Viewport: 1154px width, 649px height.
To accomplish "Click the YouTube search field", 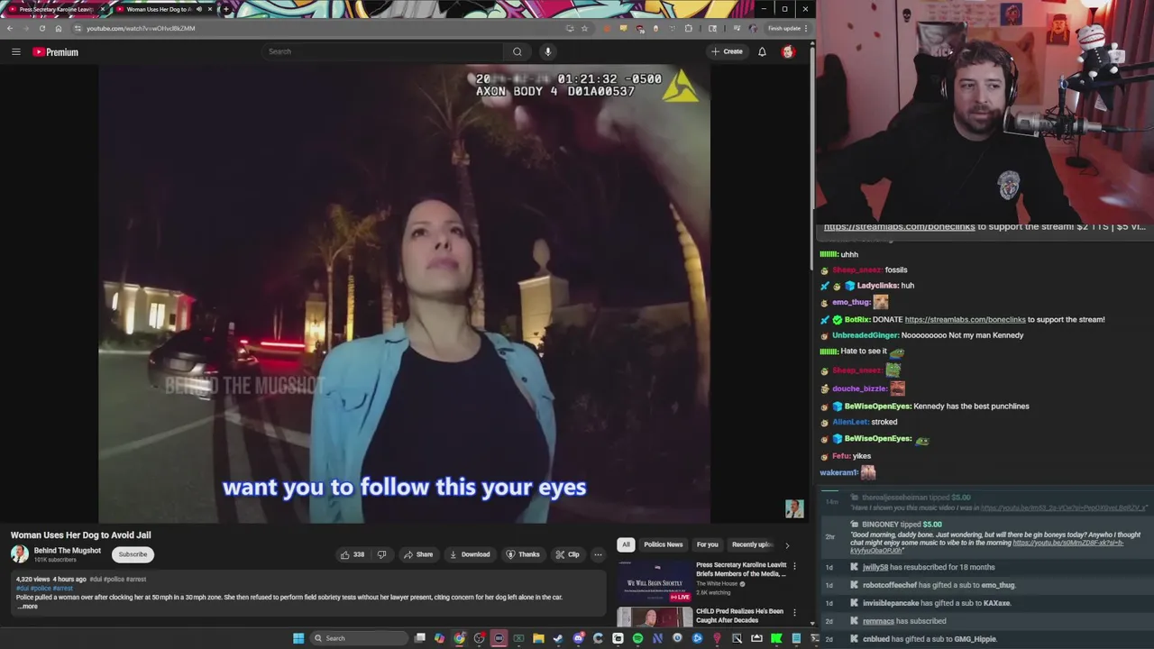I will point(382,51).
